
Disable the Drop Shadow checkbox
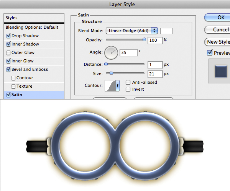(x=8, y=36)
